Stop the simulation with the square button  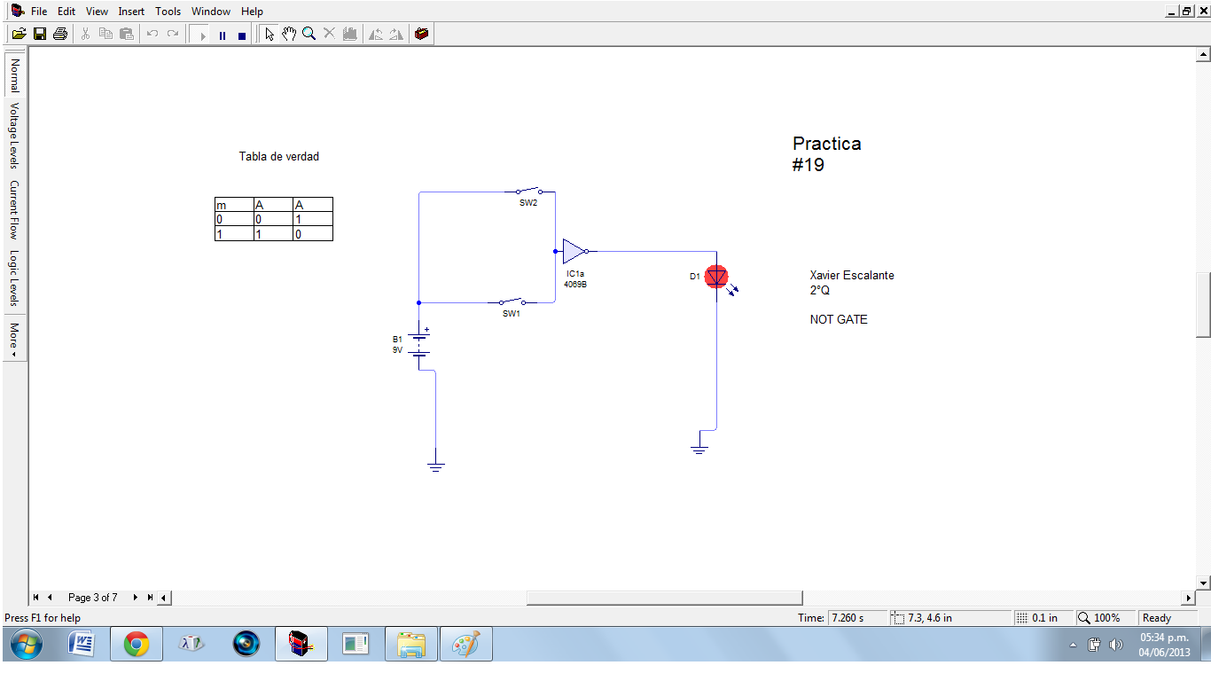point(240,33)
